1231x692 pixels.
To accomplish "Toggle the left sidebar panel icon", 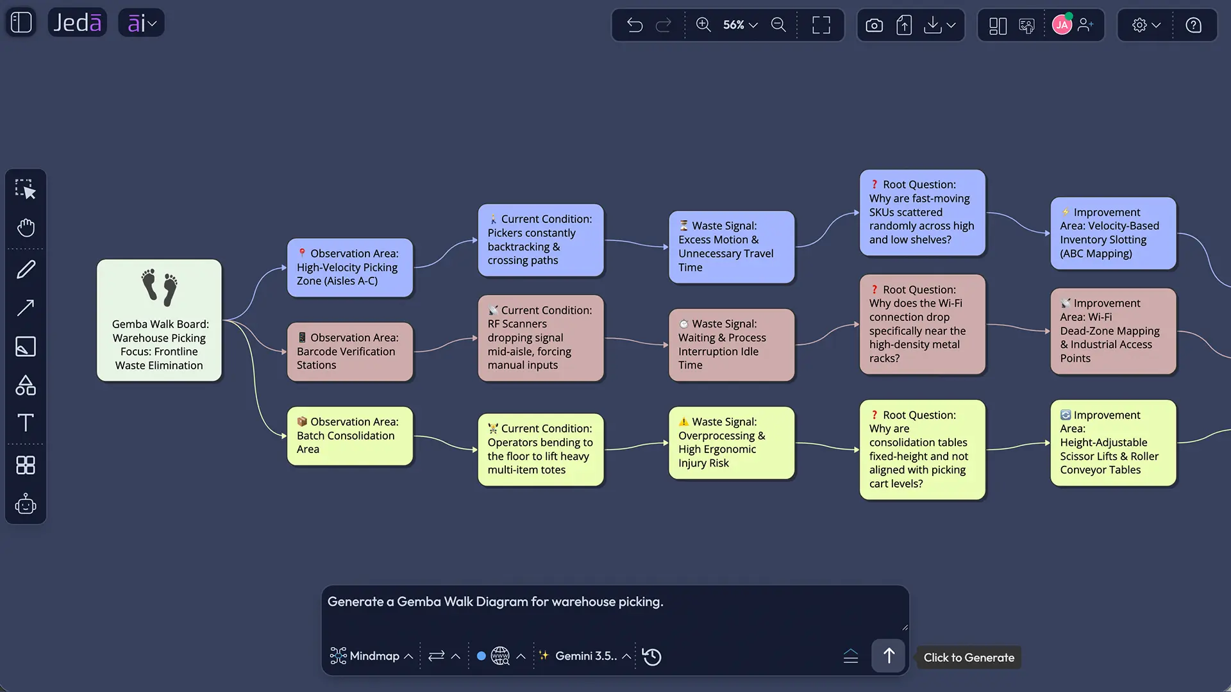I will point(21,22).
